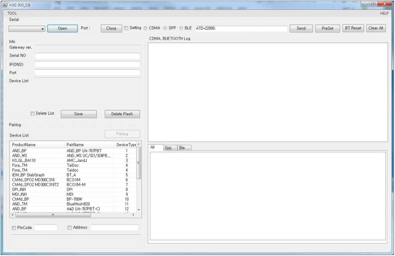Click the DeviceType column header
Screen dimensions: 395x256
pos(125,145)
